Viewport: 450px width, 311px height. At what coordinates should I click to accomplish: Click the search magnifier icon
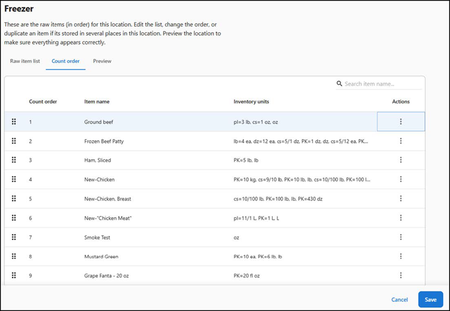tap(339, 83)
